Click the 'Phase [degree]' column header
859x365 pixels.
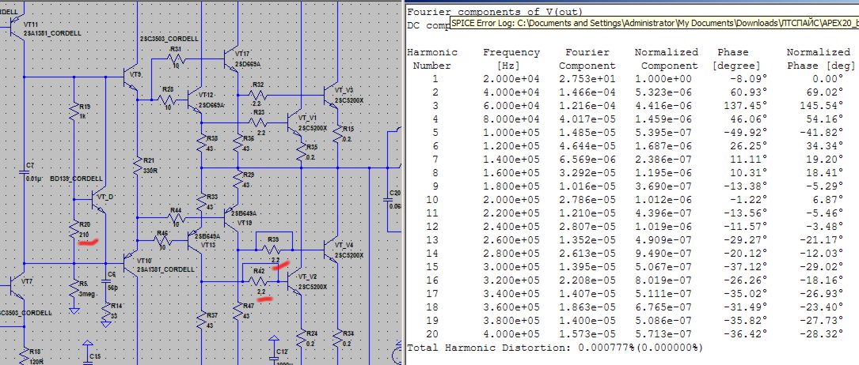coord(736,59)
